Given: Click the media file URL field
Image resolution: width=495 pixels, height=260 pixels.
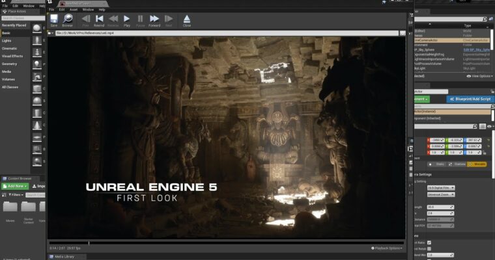Looking at the screenshot, I should pos(227,32).
